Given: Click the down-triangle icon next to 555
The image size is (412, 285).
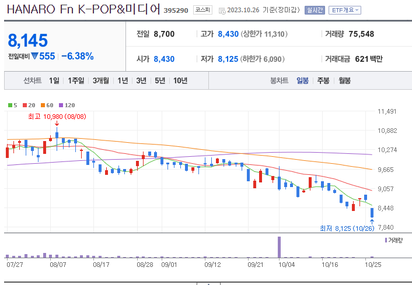Looking at the screenshot, I should click(34, 56).
